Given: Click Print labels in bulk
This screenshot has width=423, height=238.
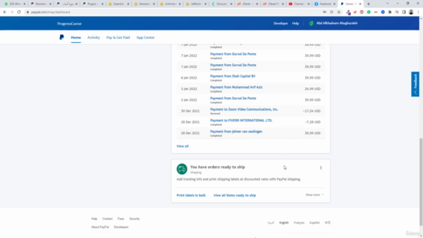Looking at the screenshot, I should click(191, 196).
